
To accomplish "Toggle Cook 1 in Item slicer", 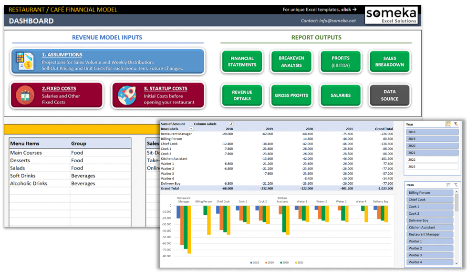I will pos(430,207).
